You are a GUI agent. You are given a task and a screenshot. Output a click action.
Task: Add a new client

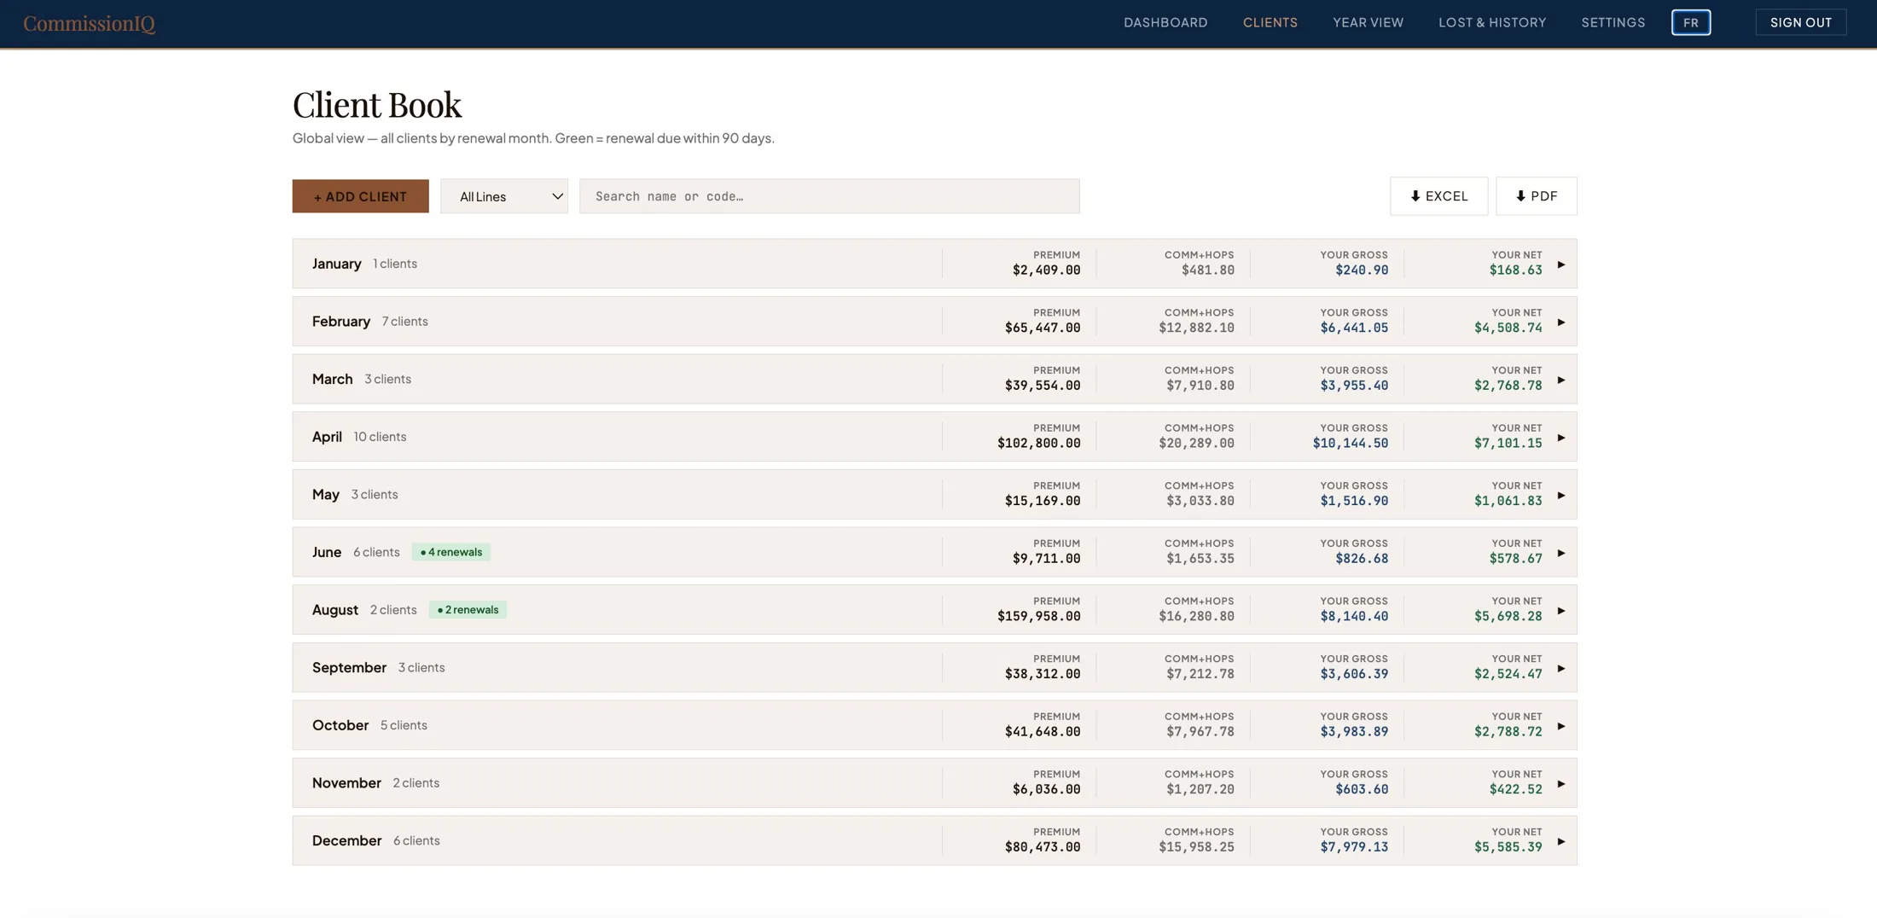tap(360, 196)
